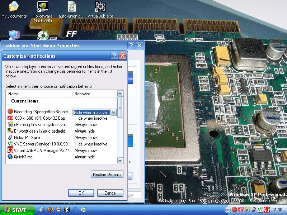Select 'Er wordt geen inhoud gedeeld' item
Viewport: 287px width, 215px height.
pos(39,131)
